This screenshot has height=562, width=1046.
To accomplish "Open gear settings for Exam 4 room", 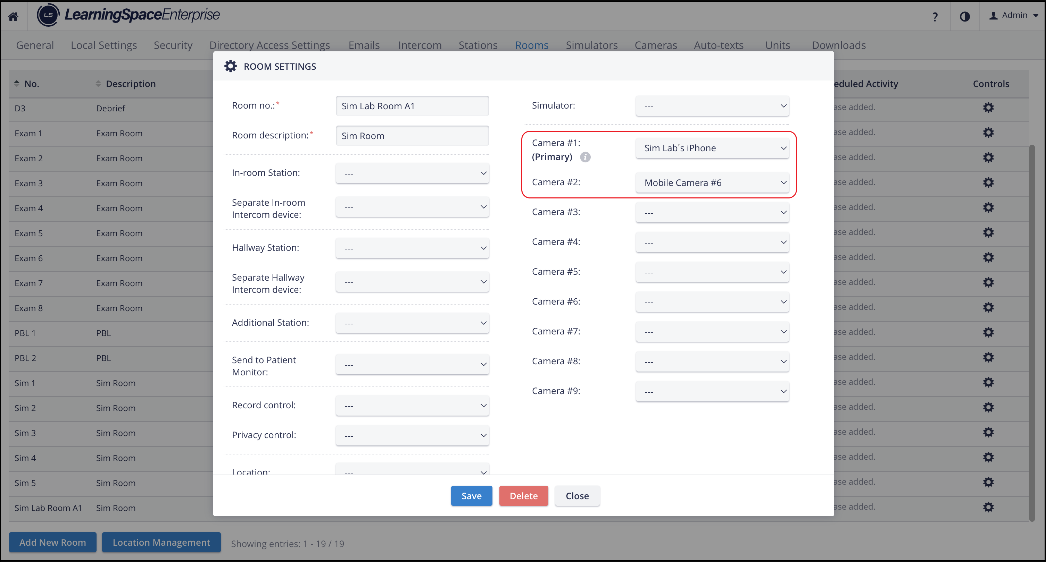I will (x=988, y=207).
